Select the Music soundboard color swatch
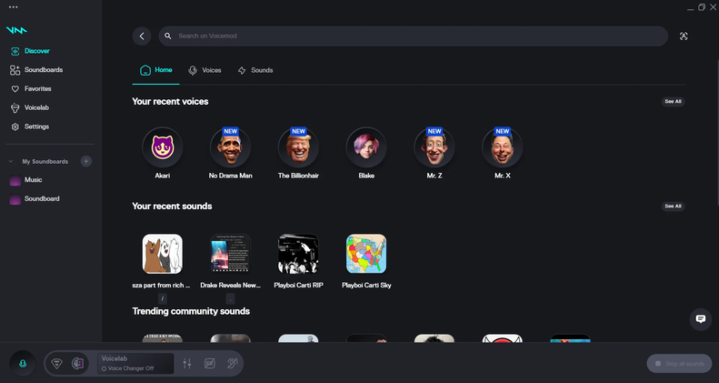 (x=15, y=180)
